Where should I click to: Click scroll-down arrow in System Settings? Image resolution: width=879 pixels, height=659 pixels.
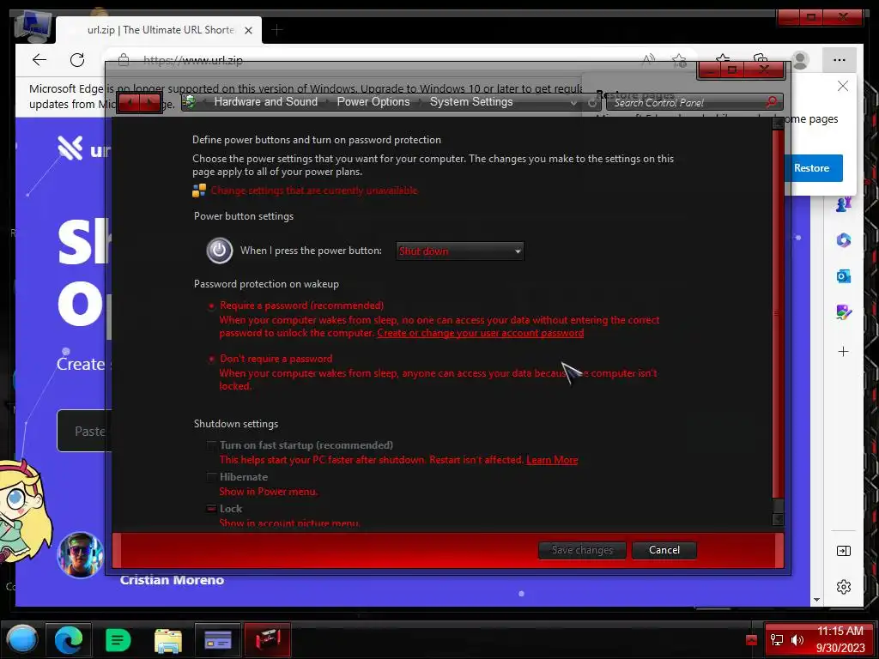(x=778, y=519)
